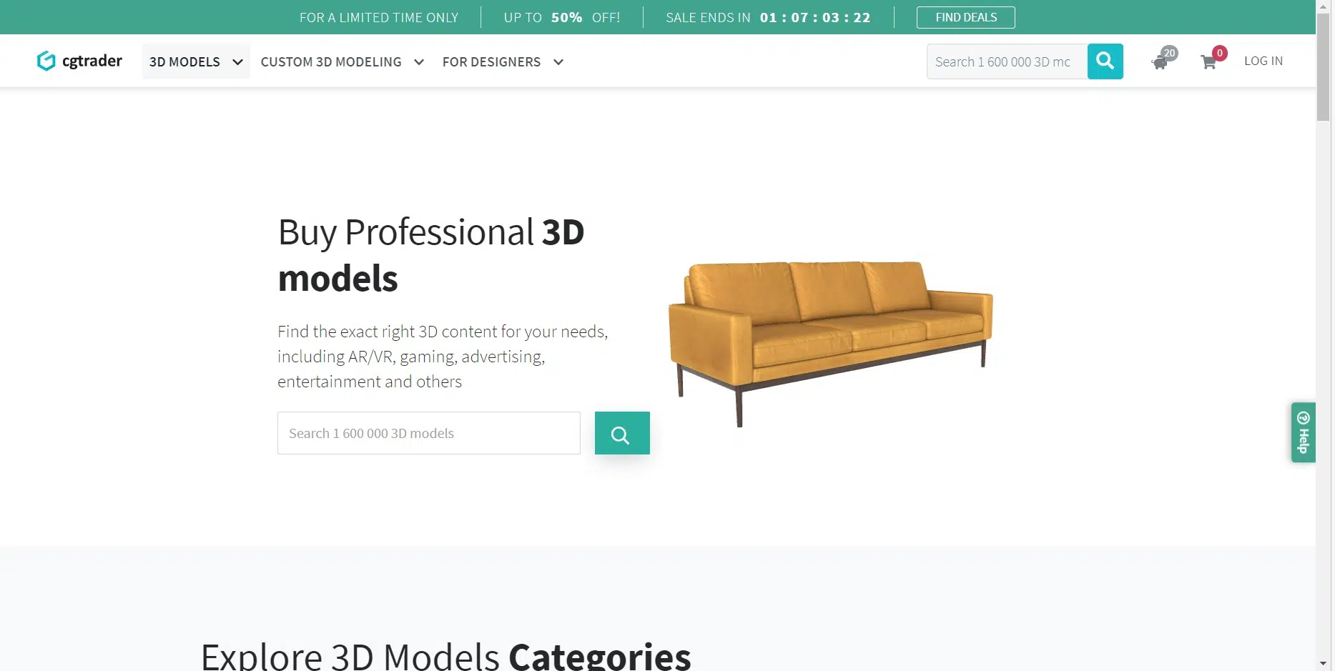This screenshot has width=1335, height=671.
Task: Focus the hero search 3D models field
Action: (x=428, y=433)
